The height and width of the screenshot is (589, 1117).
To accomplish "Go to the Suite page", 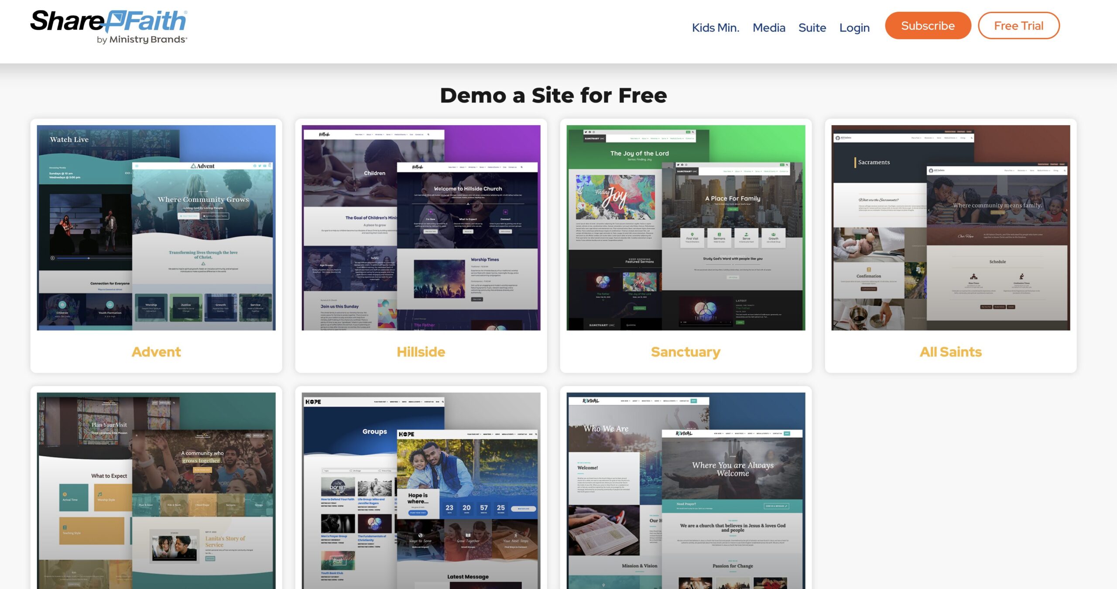I will [812, 27].
